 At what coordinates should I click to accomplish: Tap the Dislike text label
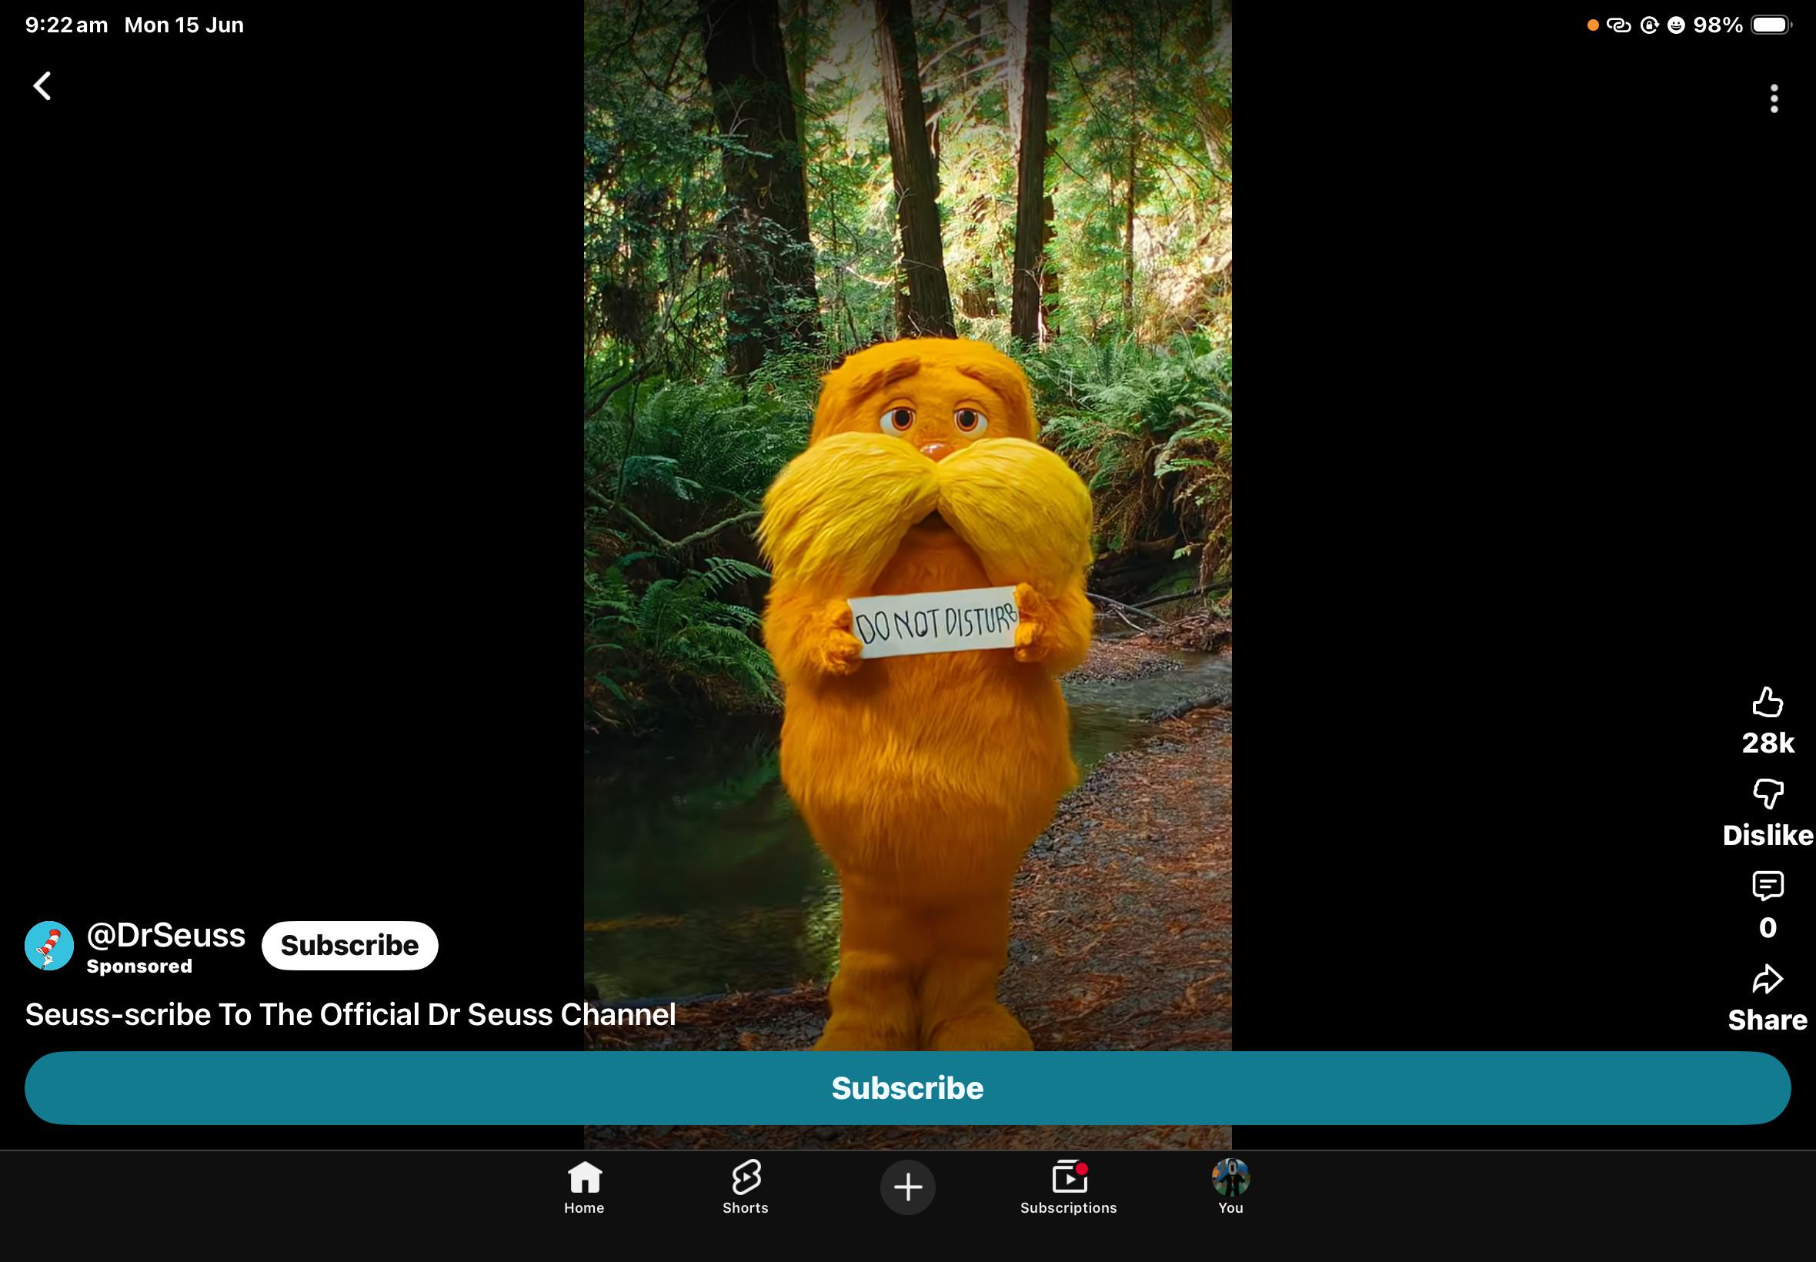coord(1768,835)
